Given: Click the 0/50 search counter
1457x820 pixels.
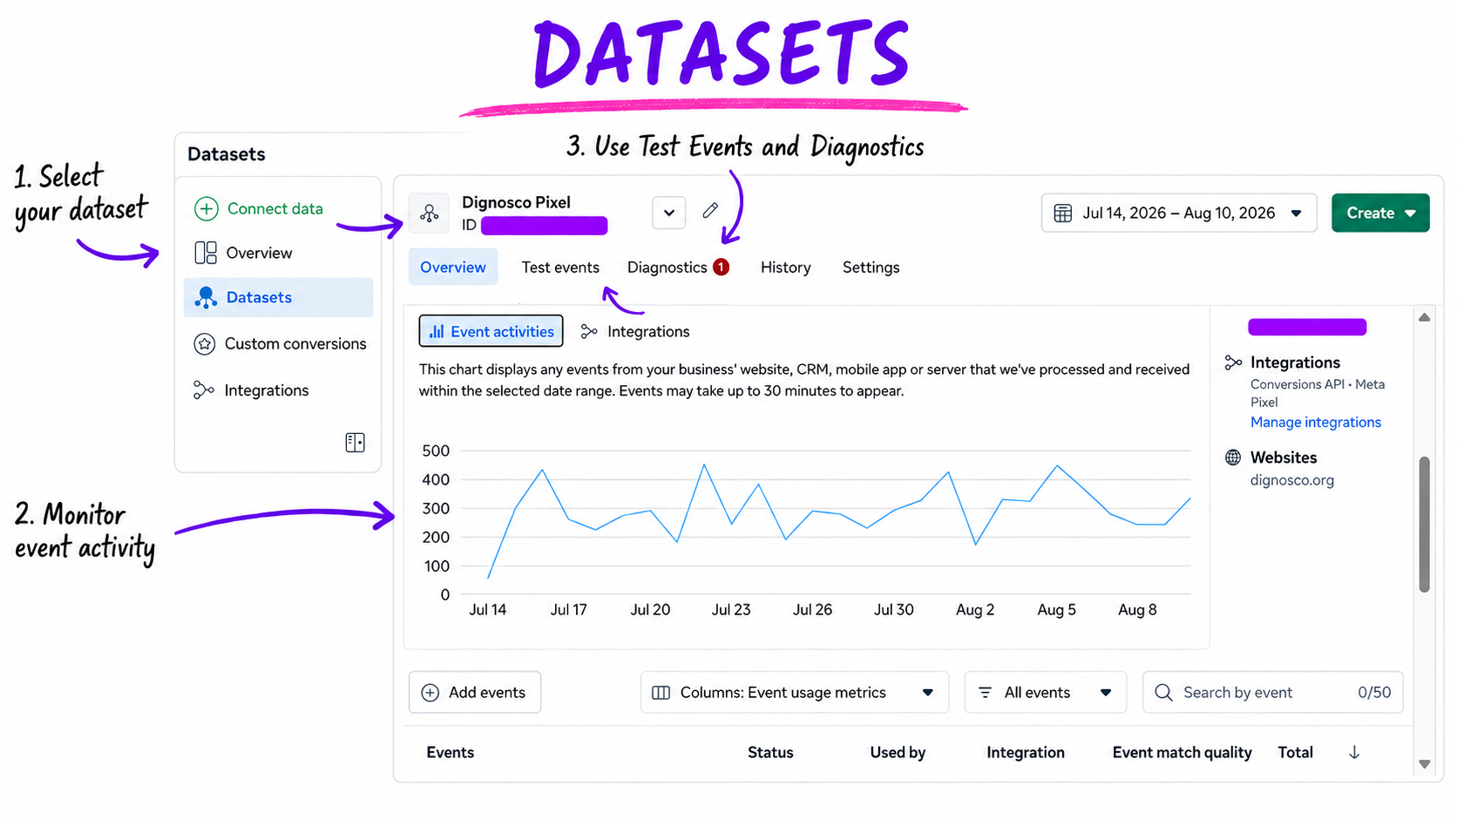Looking at the screenshot, I should (x=1374, y=693).
